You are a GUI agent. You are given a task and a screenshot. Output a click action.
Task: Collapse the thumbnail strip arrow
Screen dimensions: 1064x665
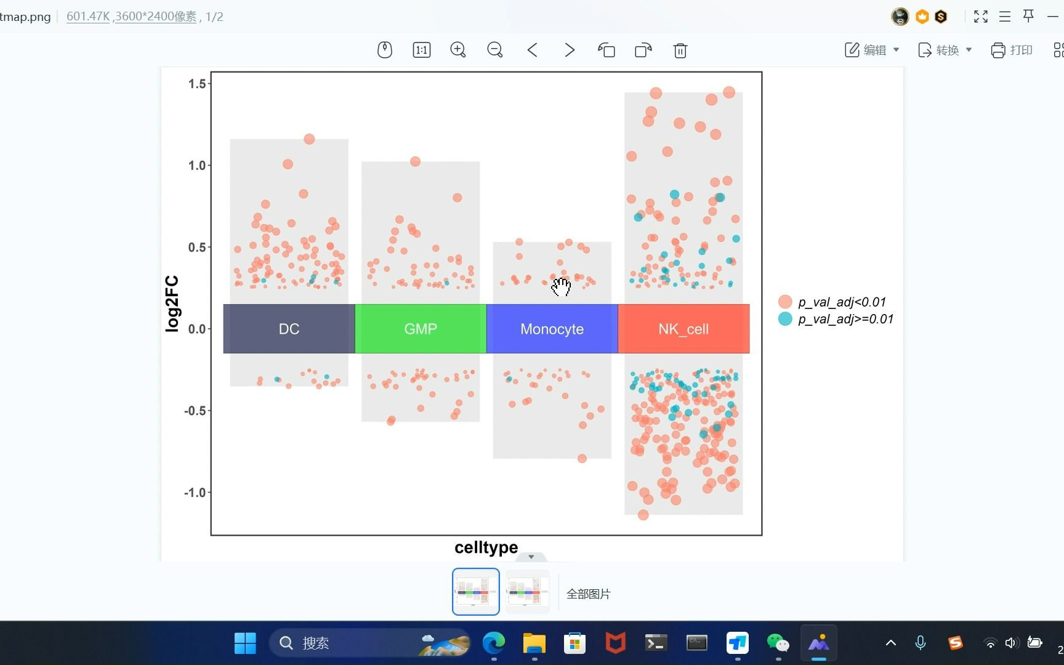531,557
